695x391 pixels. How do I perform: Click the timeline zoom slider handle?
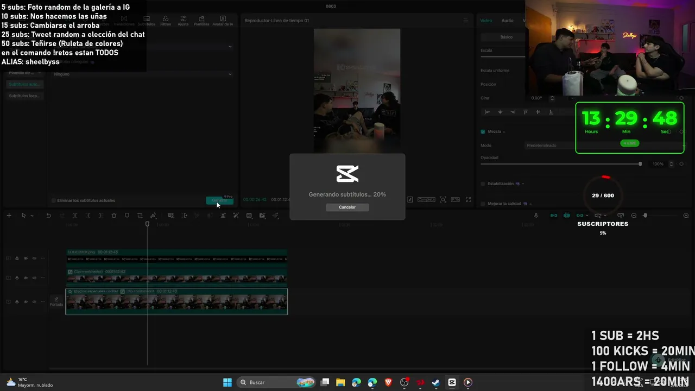[645, 216]
